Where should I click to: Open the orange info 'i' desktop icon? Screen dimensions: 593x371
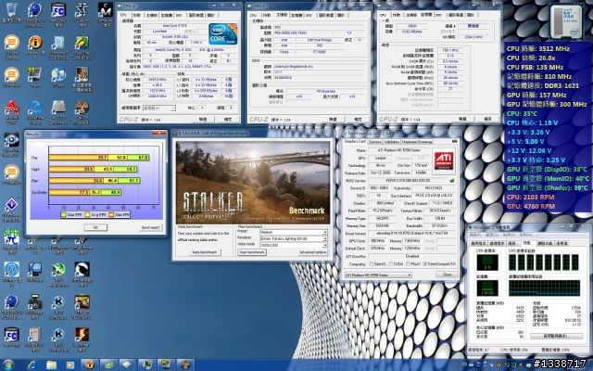35,43
